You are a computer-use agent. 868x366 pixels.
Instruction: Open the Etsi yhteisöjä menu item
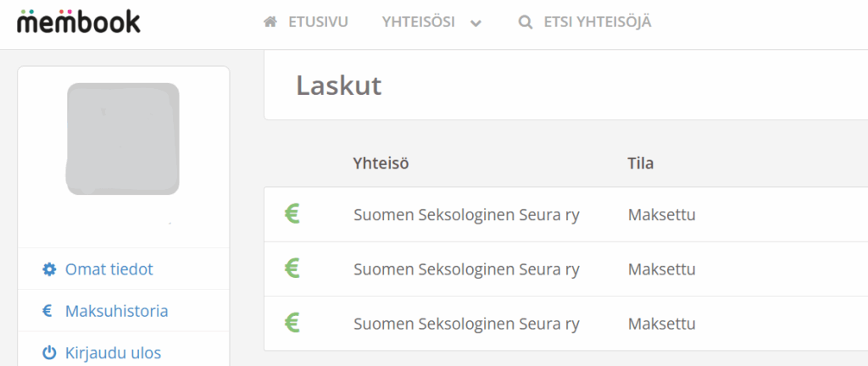coord(597,23)
